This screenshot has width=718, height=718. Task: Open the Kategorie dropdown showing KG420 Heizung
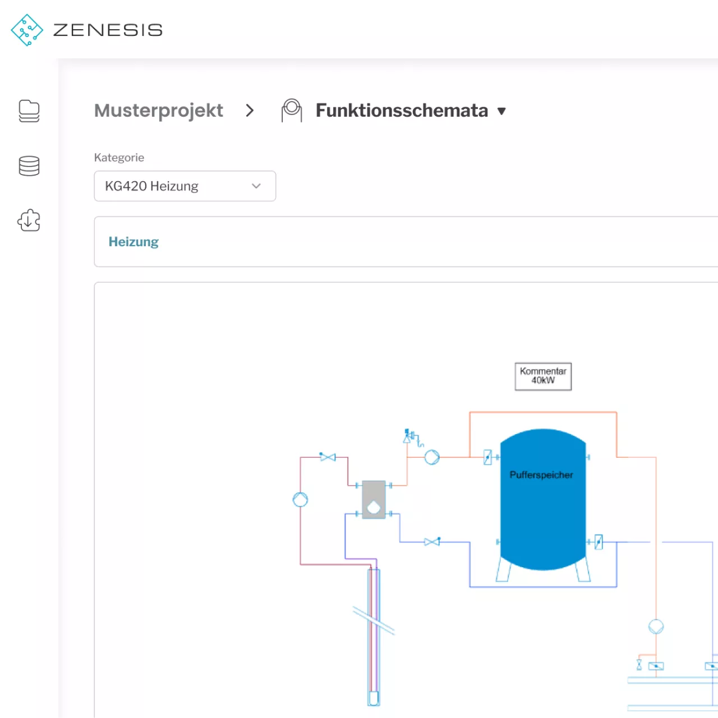pos(185,186)
